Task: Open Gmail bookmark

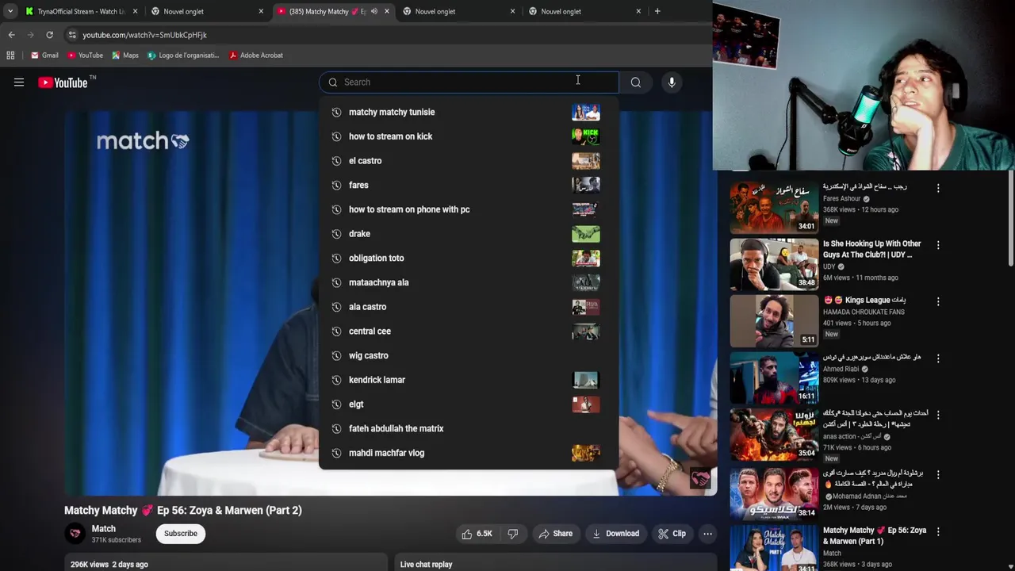Action: click(x=44, y=56)
